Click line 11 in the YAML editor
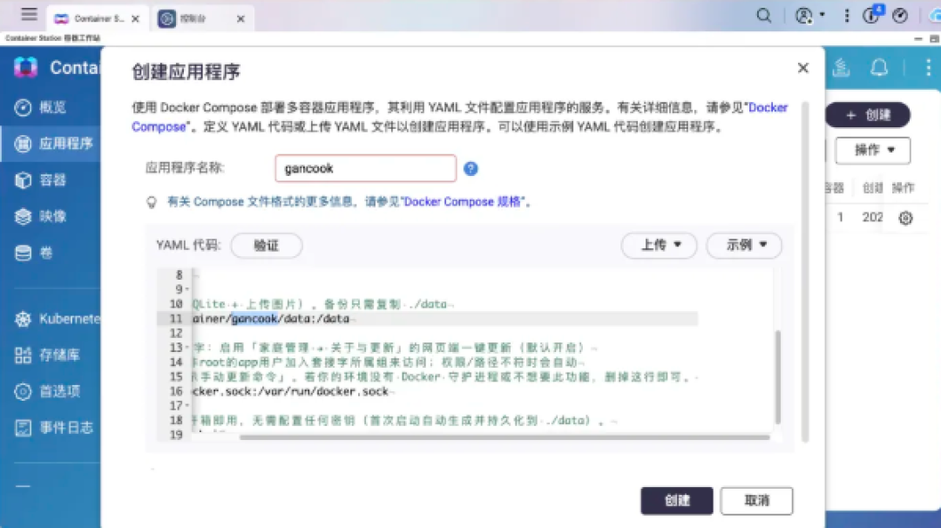 [x=427, y=319]
